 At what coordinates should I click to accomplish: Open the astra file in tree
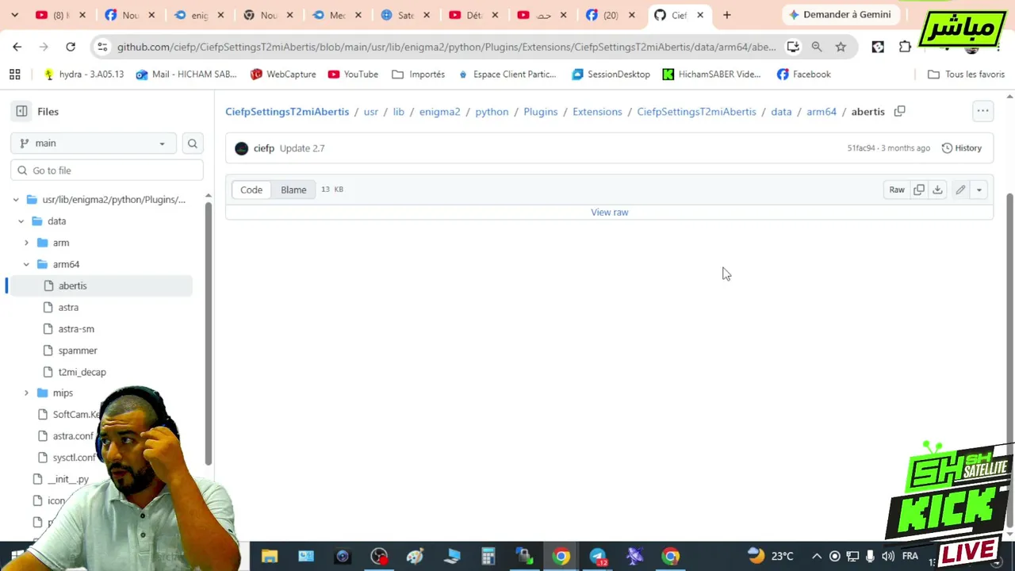pos(68,308)
